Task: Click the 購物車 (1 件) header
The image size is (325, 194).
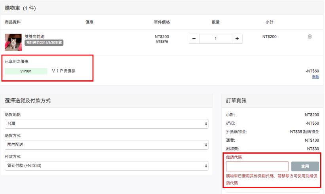Action: [20, 8]
